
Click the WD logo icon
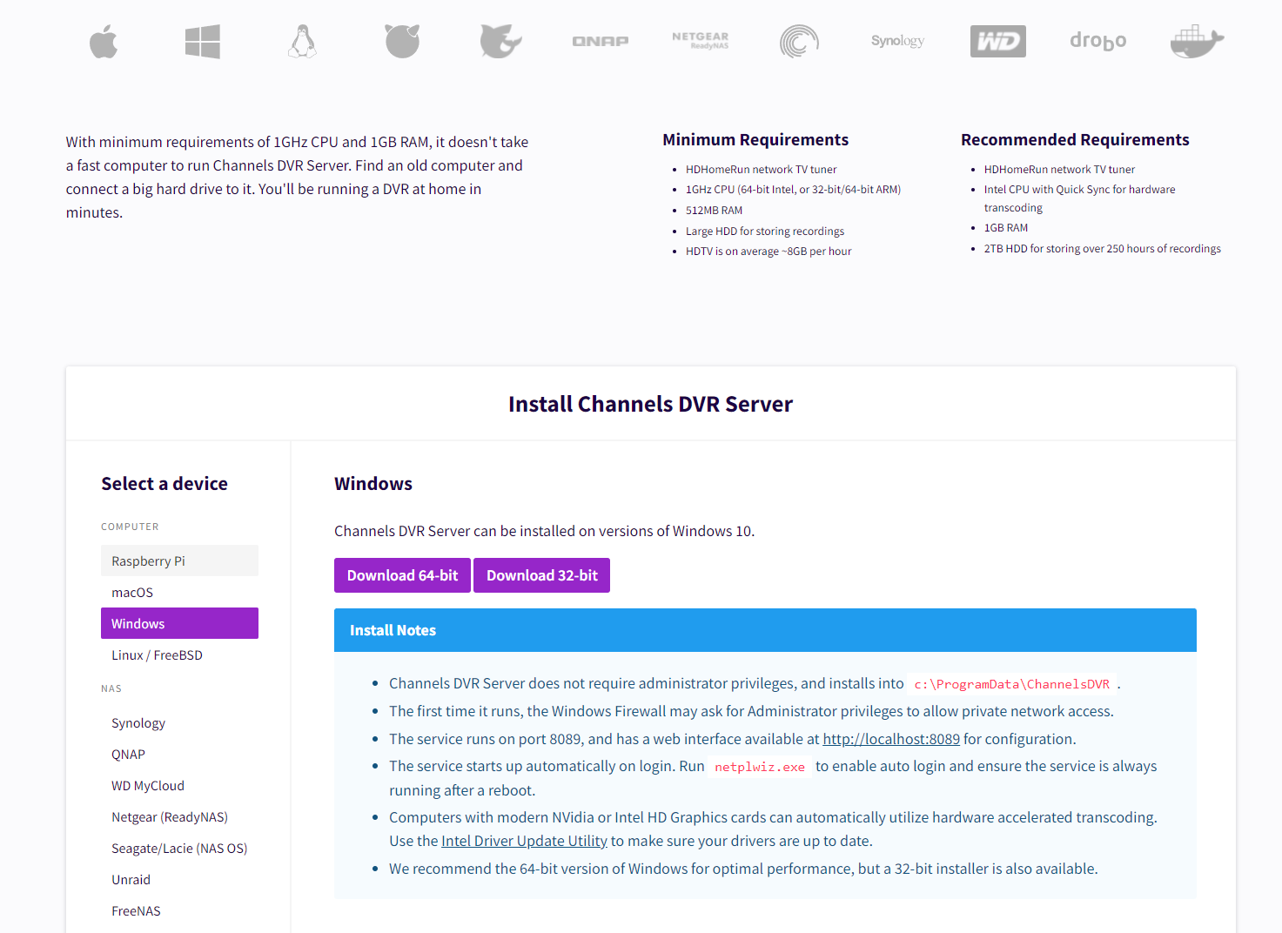click(997, 42)
